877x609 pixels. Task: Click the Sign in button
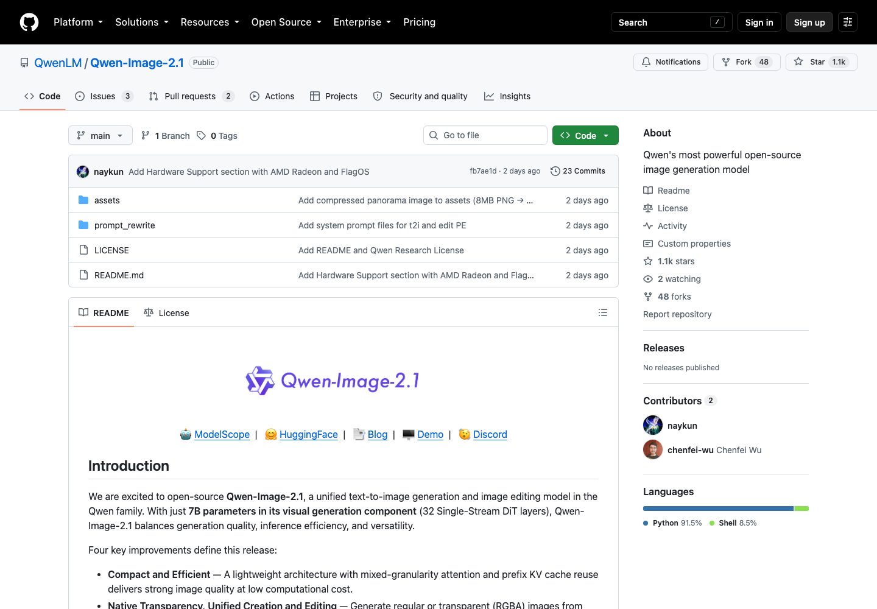(759, 22)
